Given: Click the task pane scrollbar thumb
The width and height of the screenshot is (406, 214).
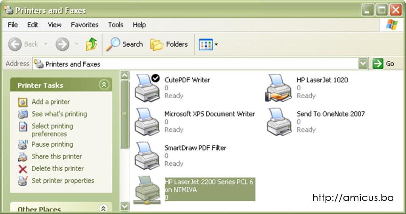Looking at the screenshot, I should click(125, 115).
